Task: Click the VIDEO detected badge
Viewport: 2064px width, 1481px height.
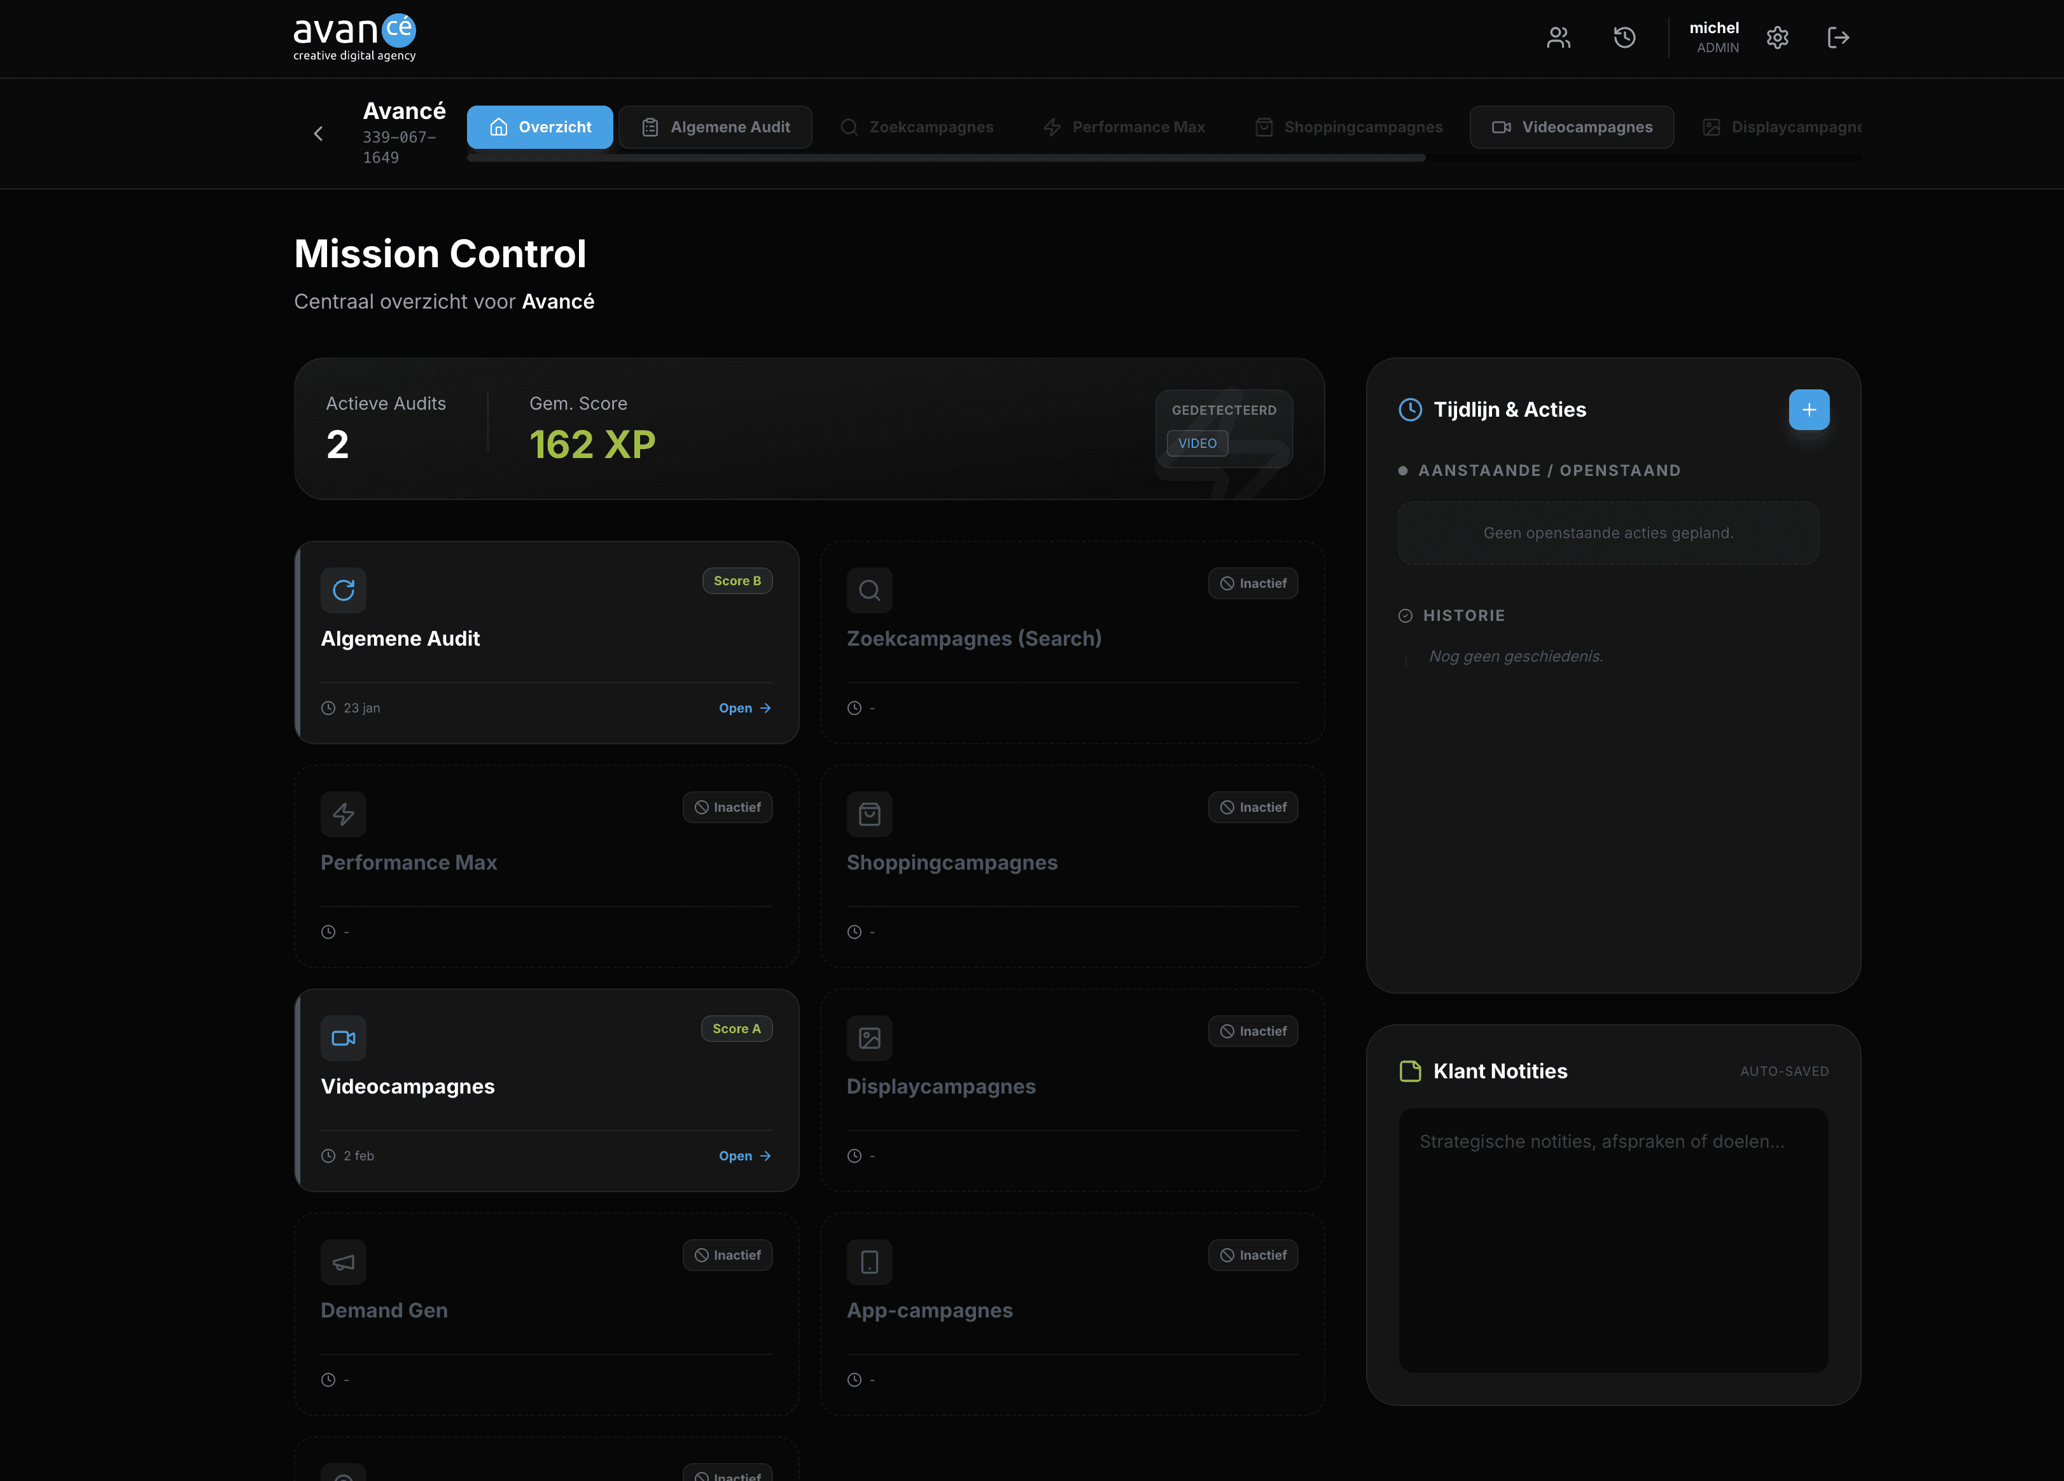Action: pos(1197,443)
